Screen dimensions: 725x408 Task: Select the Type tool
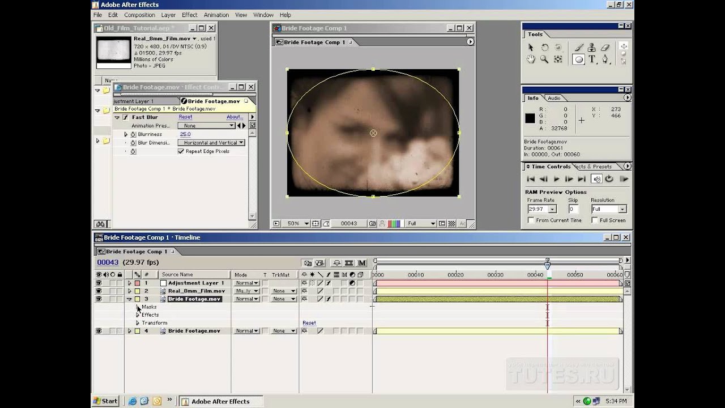pos(592,59)
